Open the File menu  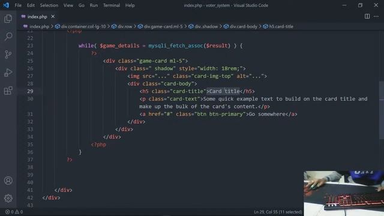point(18,5)
